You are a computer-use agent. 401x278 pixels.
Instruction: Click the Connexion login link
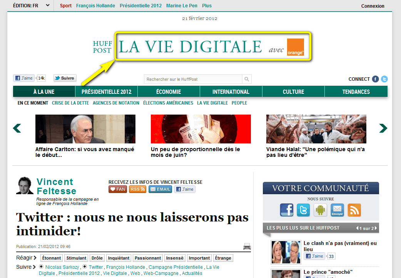coord(373,6)
